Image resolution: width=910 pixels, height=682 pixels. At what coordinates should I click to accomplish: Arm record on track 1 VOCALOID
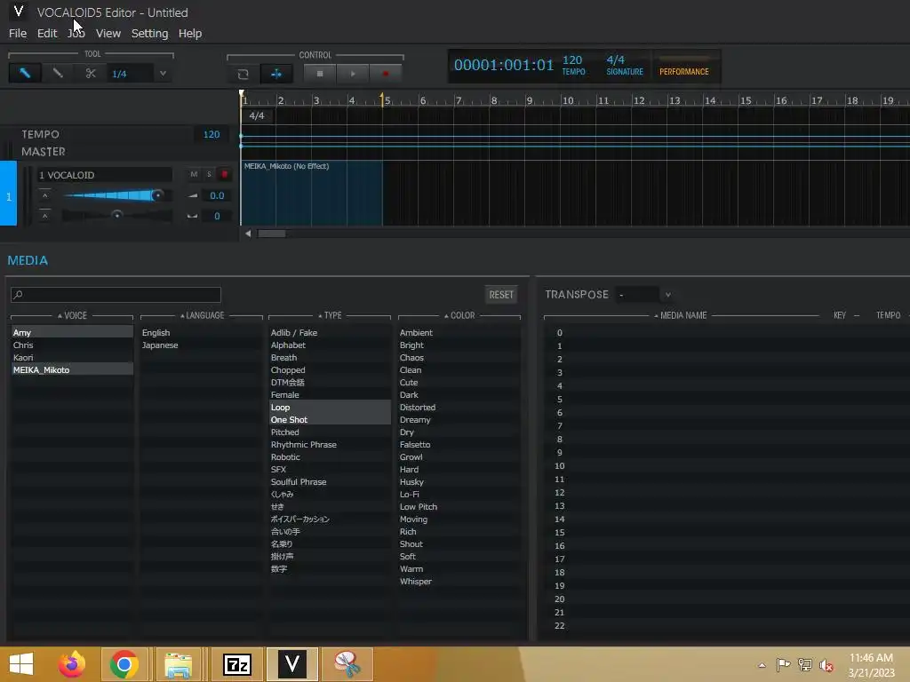(225, 175)
